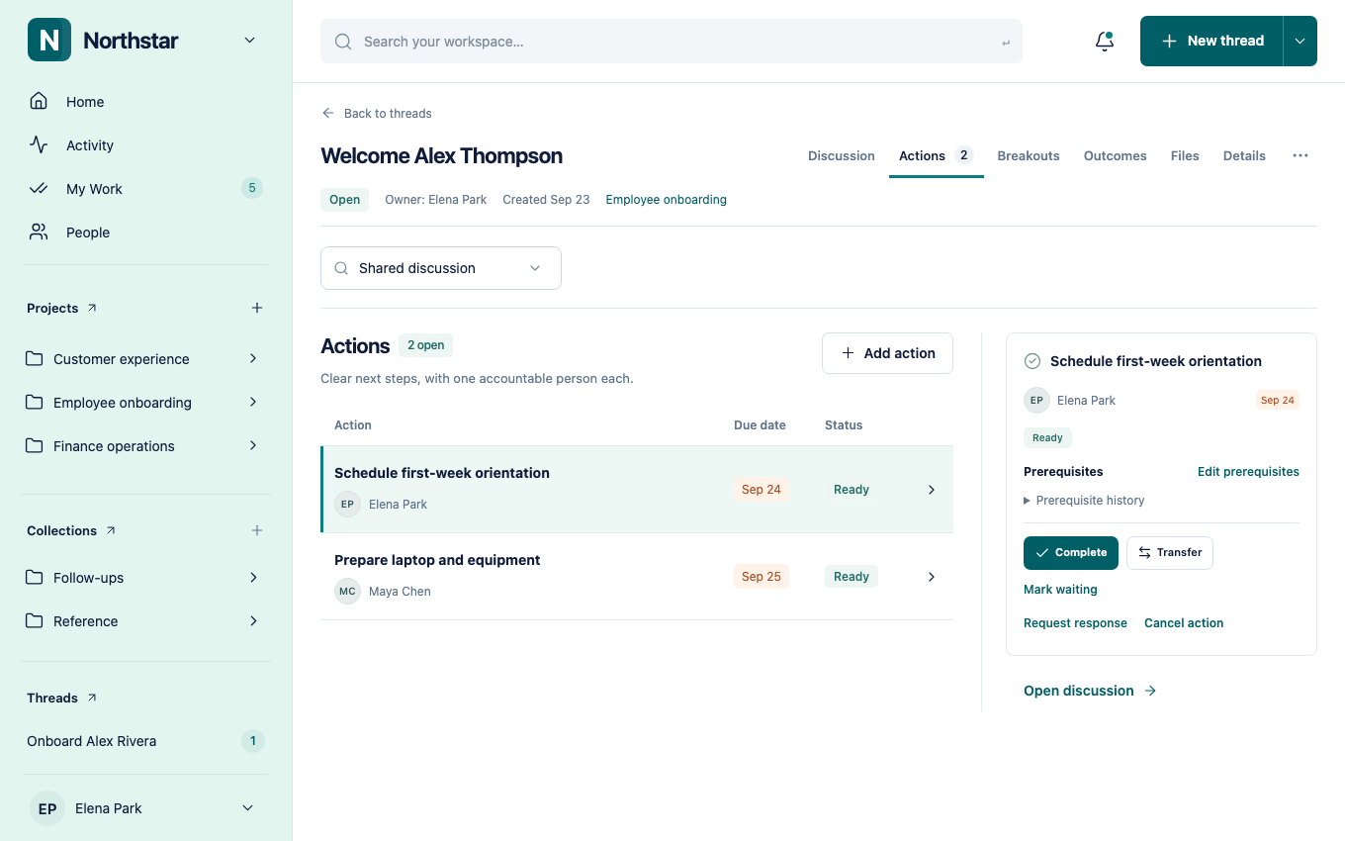
Task: Expand the Northstar workspace switcher chevron
Action: tap(249, 41)
